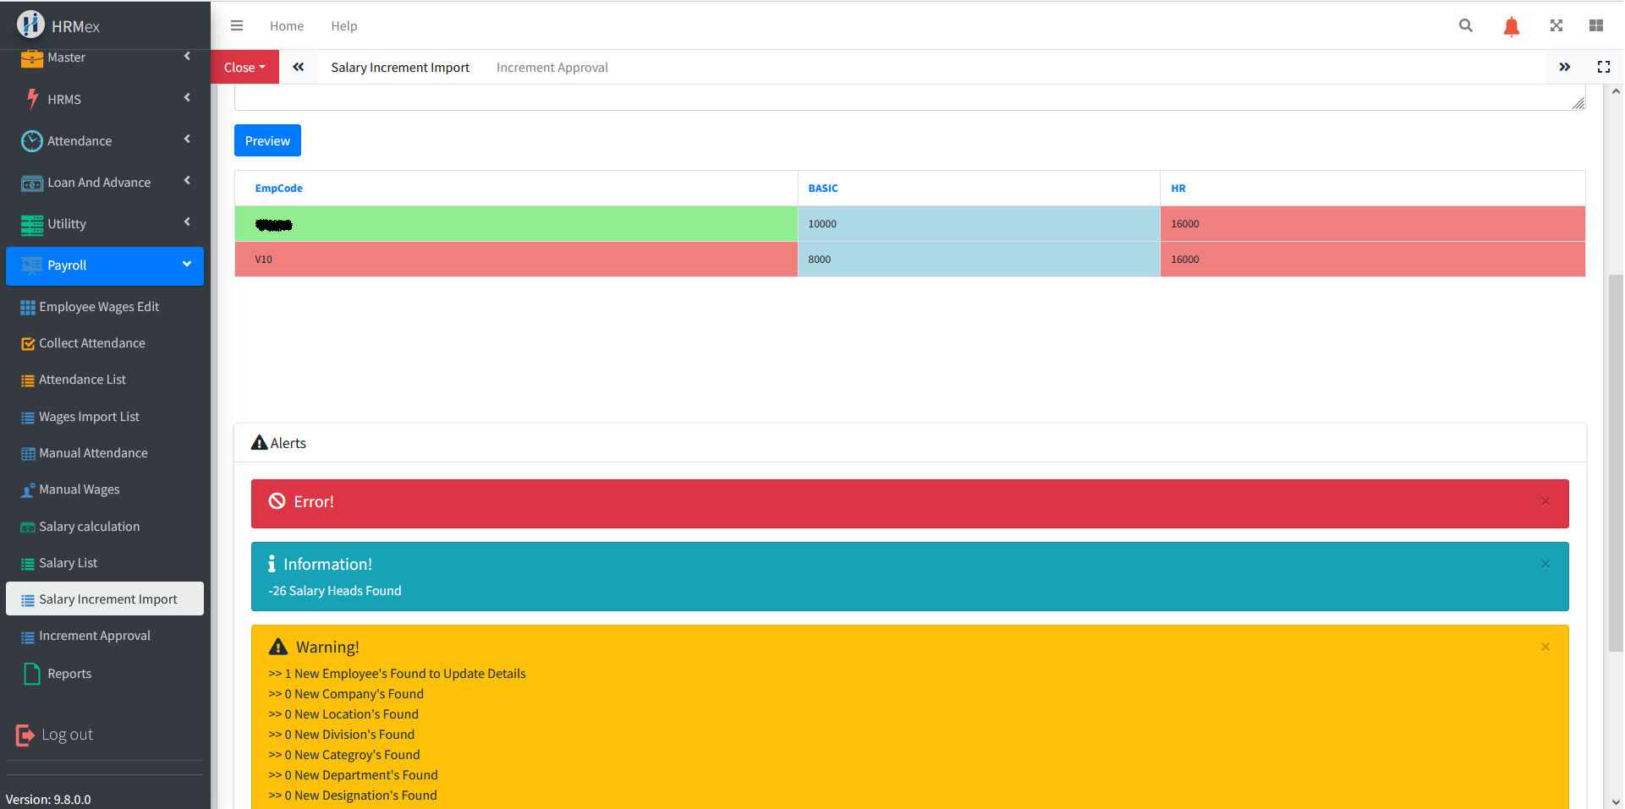This screenshot has height=809, width=1625.
Task: Toggle sidebar with hamburger menu icon
Action: [x=237, y=25]
